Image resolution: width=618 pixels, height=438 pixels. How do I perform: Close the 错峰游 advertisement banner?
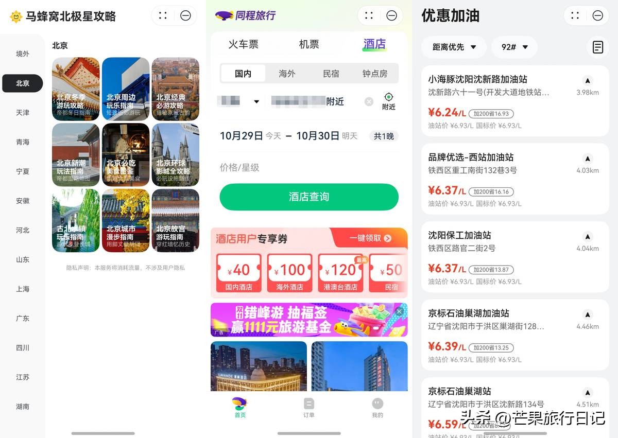(x=399, y=311)
